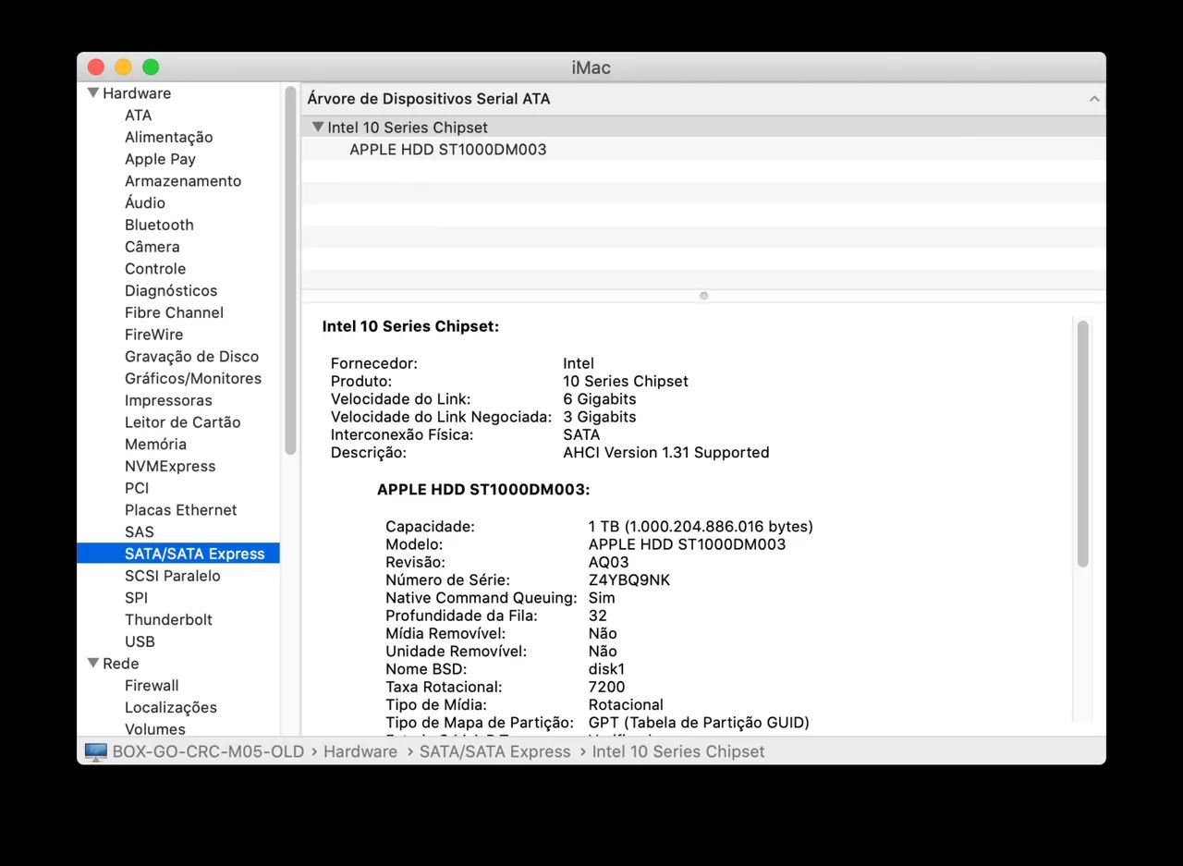Viewport: 1183px width, 866px height.
Task: Select PCI in sidebar
Action: coord(137,488)
